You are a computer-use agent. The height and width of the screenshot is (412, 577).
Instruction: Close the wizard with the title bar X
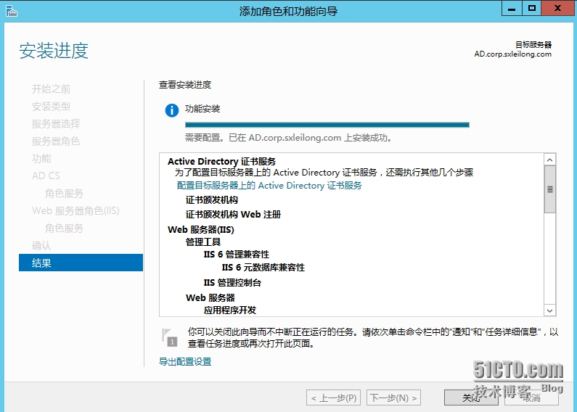pyautogui.click(x=557, y=9)
